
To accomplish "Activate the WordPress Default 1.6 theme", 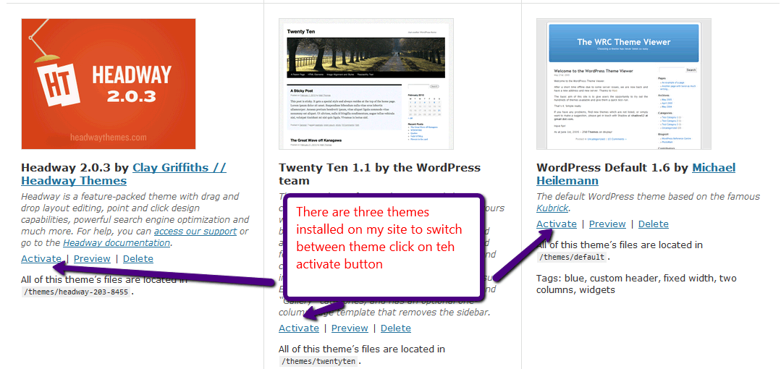I will pyautogui.click(x=557, y=224).
